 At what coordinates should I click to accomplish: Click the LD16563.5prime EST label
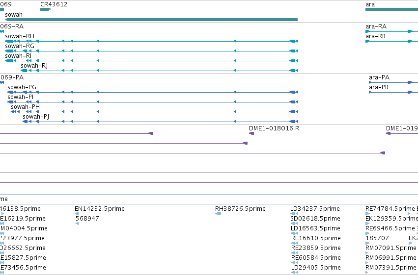315,228
